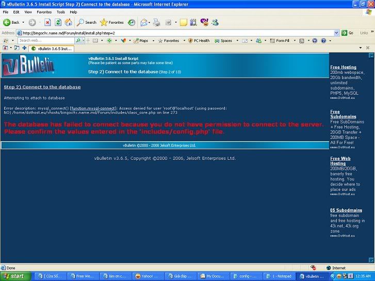Viewport: 375px width, 281px height.
Task: Open the Research books icon
Action: click(193, 23)
